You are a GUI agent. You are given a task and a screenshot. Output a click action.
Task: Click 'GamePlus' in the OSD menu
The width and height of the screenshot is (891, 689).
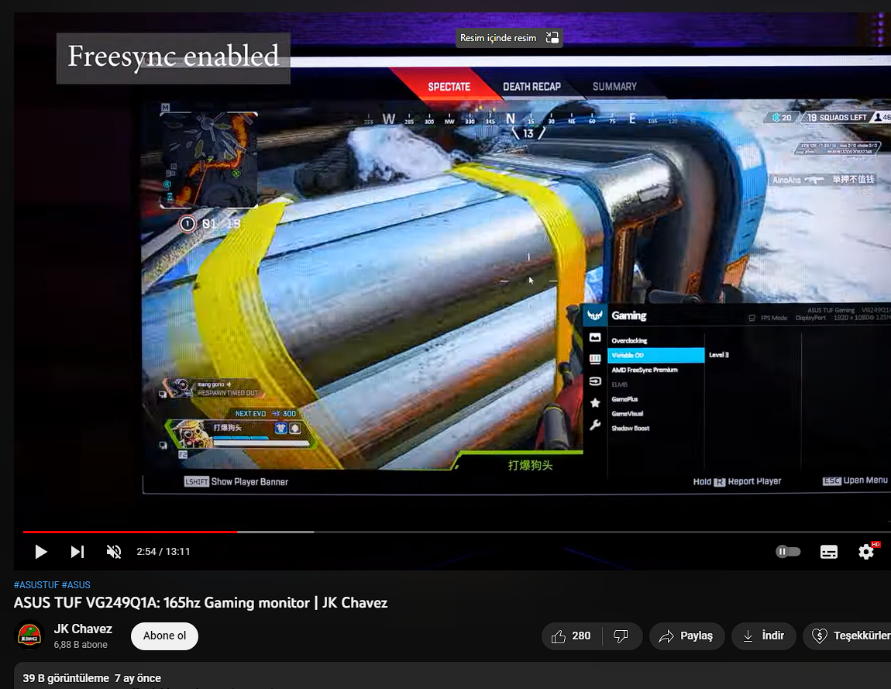click(x=624, y=399)
